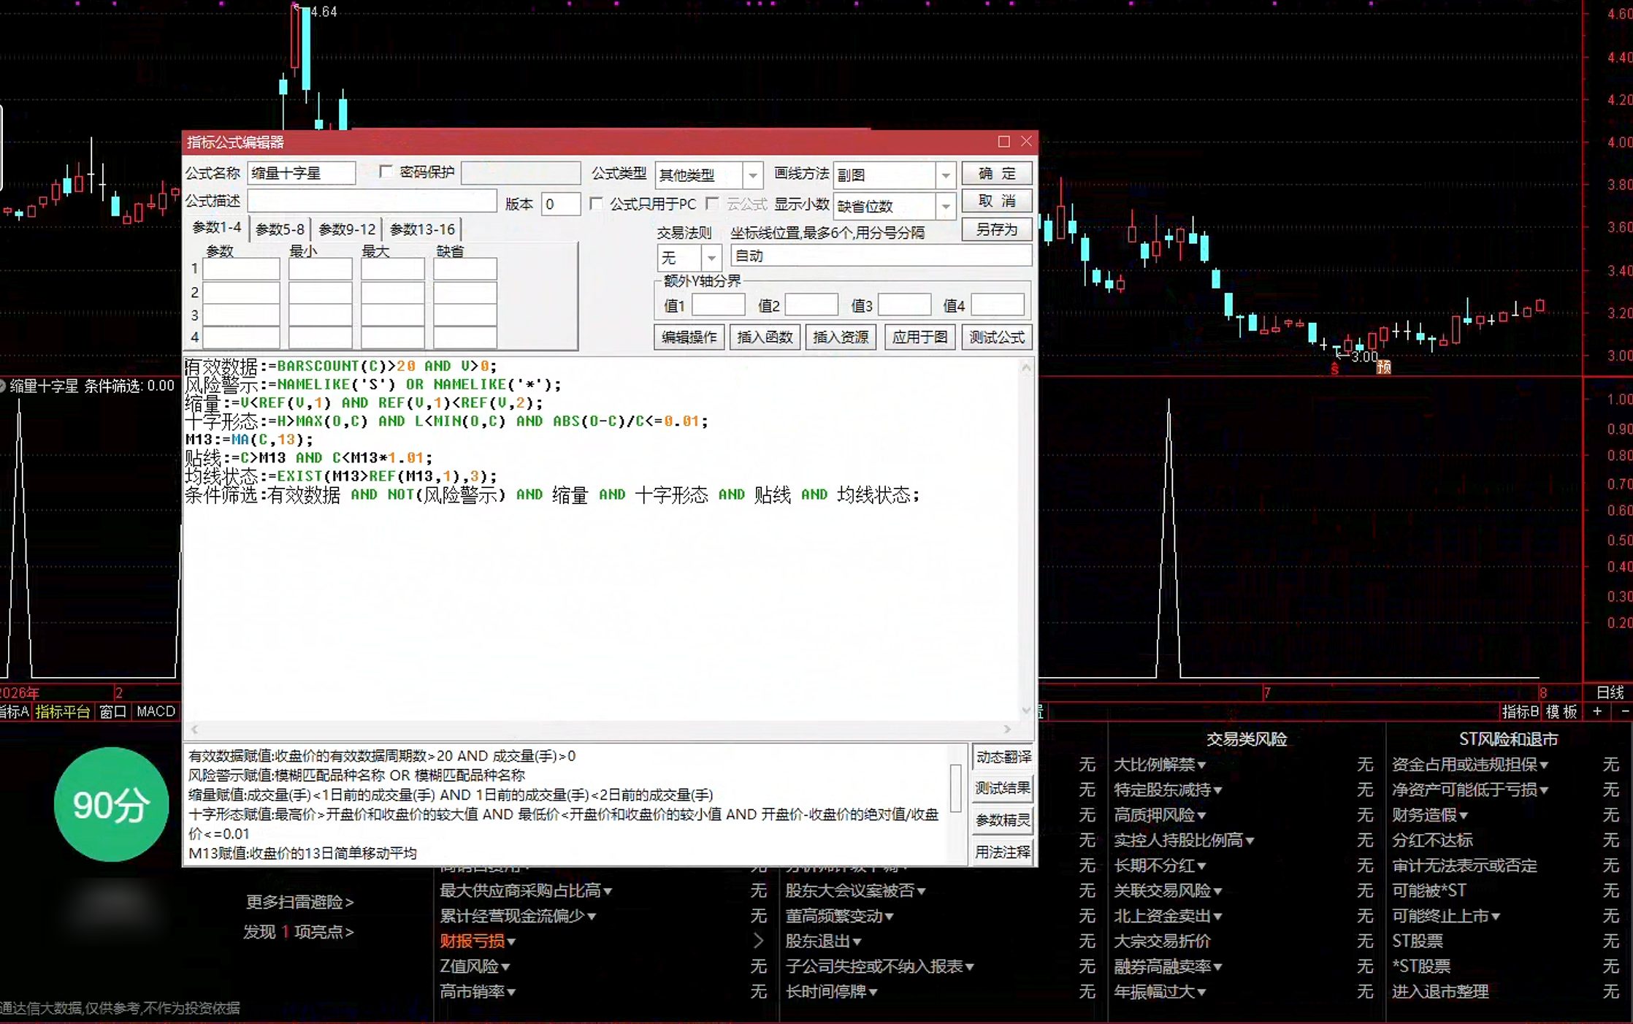The height and width of the screenshot is (1024, 1633).
Task: Enable the 公式只用于PC checkbox
Action: click(596, 204)
